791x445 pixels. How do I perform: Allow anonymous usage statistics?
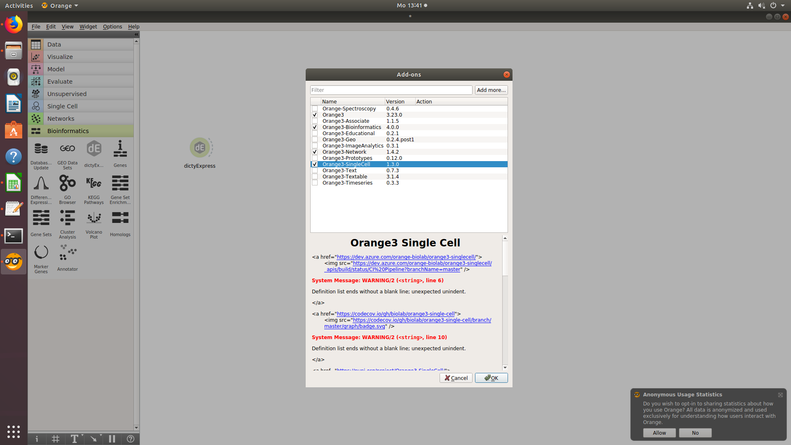click(659, 433)
